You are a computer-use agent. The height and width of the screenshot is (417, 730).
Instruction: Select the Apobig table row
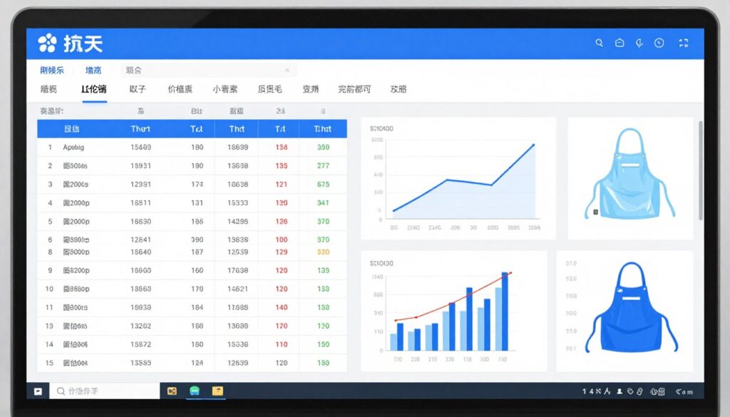192,147
